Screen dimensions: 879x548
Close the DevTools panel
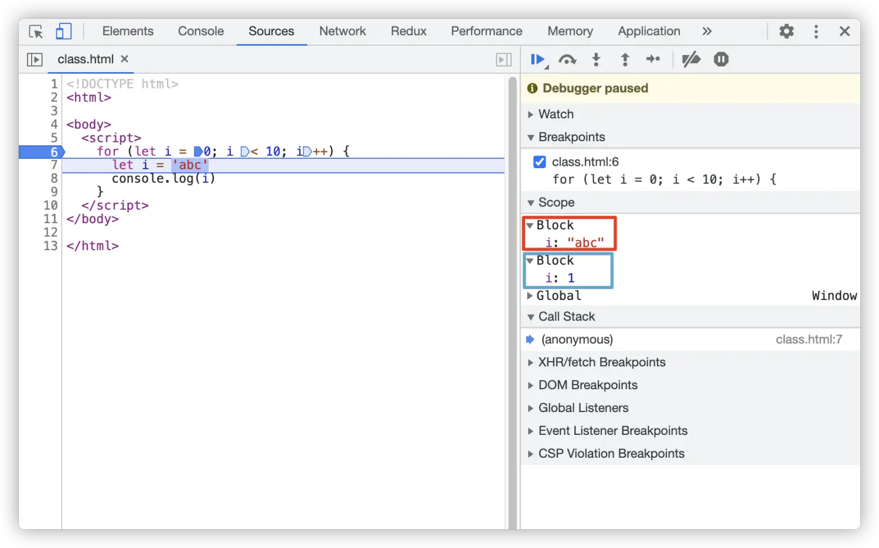(844, 31)
